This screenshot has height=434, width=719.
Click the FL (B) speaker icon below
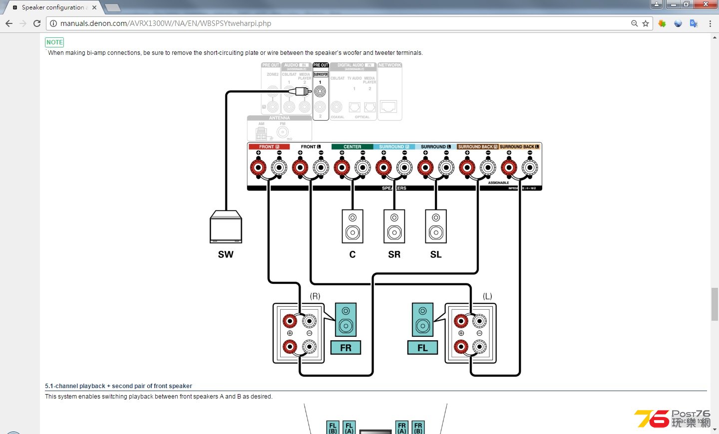tap(333, 428)
